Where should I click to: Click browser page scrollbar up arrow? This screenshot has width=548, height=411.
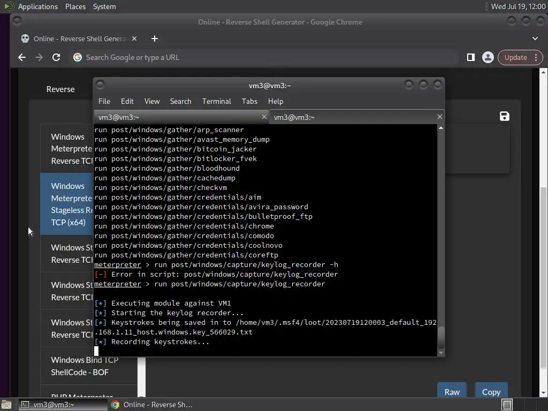543,72
